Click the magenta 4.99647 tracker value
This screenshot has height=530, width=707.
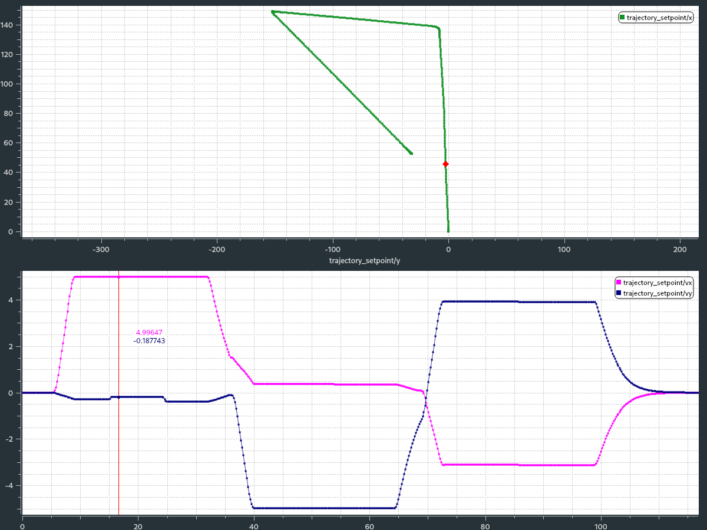click(x=149, y=333)
